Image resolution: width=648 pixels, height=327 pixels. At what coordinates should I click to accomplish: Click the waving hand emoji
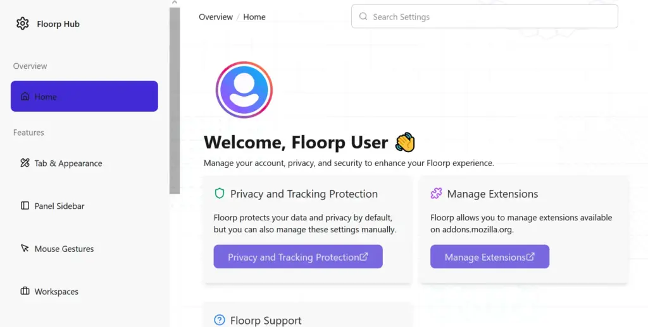[x=405, y=143]
